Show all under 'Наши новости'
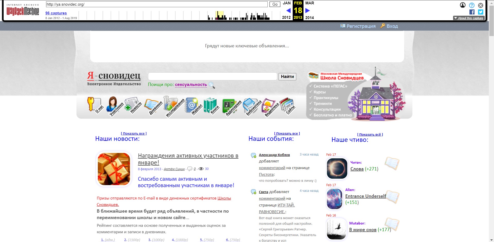The height and width of the screenshot is (242, 494). pyautogui.click(x=134, y=133)
